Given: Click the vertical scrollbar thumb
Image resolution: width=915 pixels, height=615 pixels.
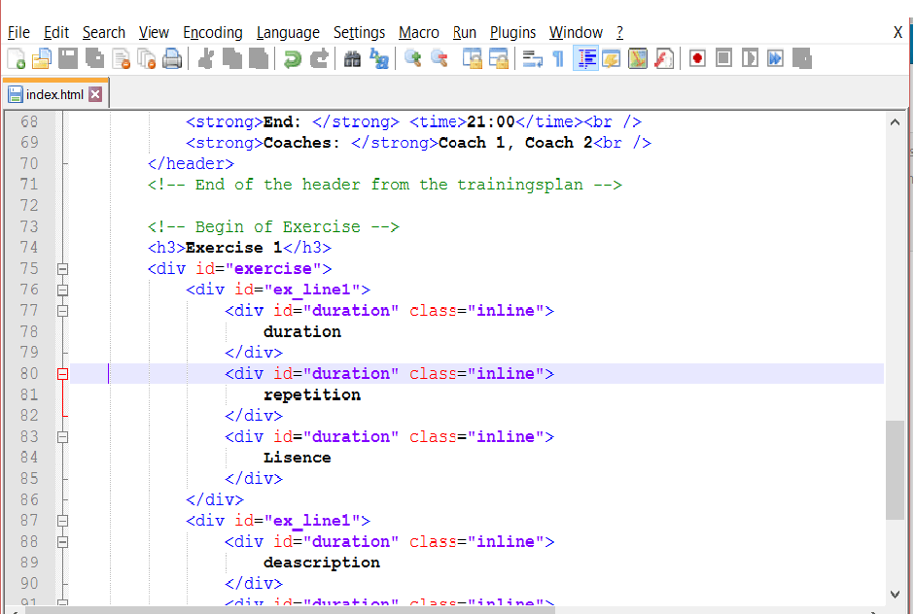Looking at the screenshot, I should coord(895,469).
